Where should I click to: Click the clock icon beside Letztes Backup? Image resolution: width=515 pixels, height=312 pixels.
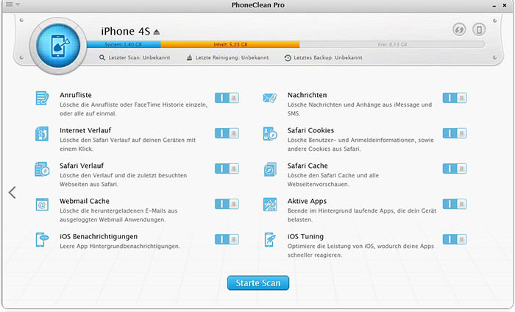(288, 58)
